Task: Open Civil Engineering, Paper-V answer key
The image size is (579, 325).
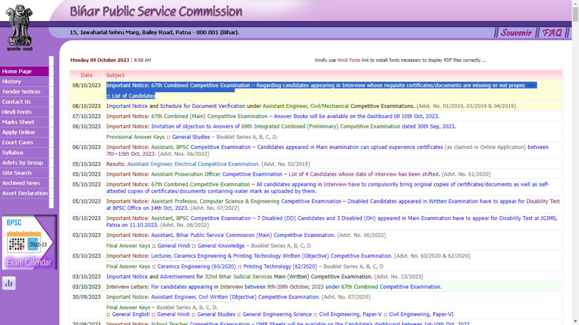Action: click(350, 315)
